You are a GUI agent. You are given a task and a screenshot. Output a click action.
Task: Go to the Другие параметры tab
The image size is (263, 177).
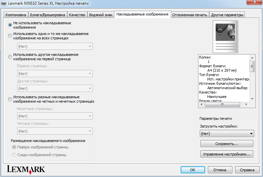pos(227,15)
